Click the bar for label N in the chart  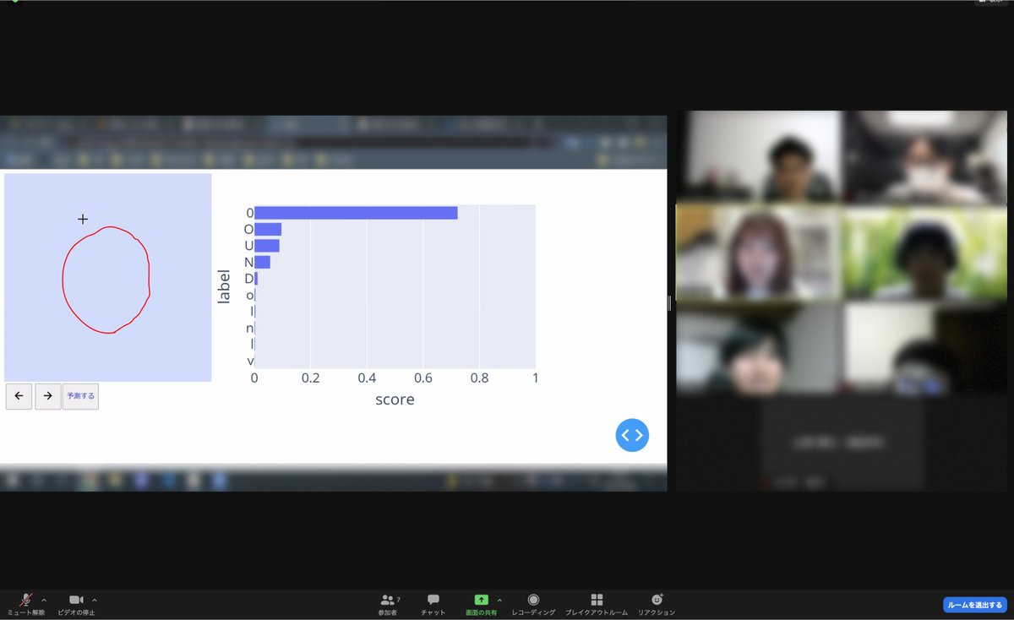click(262, 262)
